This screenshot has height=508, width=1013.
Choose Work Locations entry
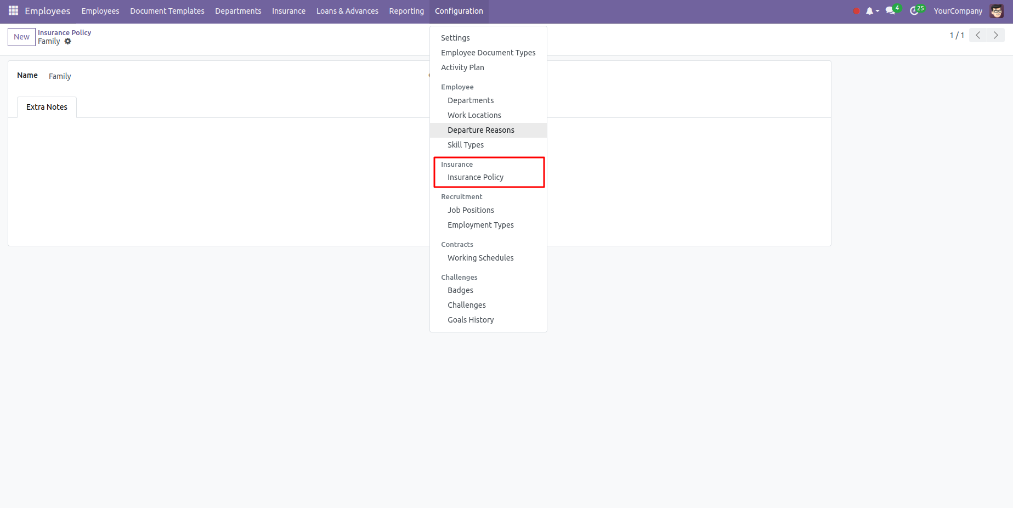tap(488, 115)
